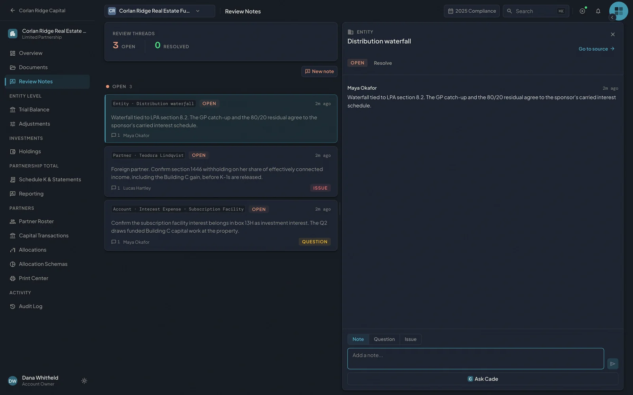Image resolution: width=633 pixels, height=395 pixels.
Task: Open the Reporting page
Action: [x=47, y=194]
